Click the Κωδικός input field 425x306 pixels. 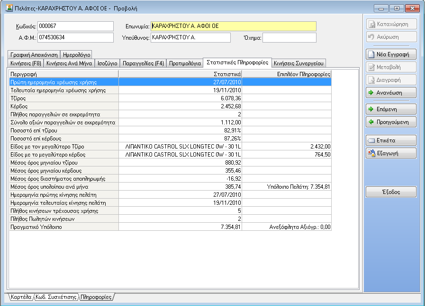(x=75, y=26)
